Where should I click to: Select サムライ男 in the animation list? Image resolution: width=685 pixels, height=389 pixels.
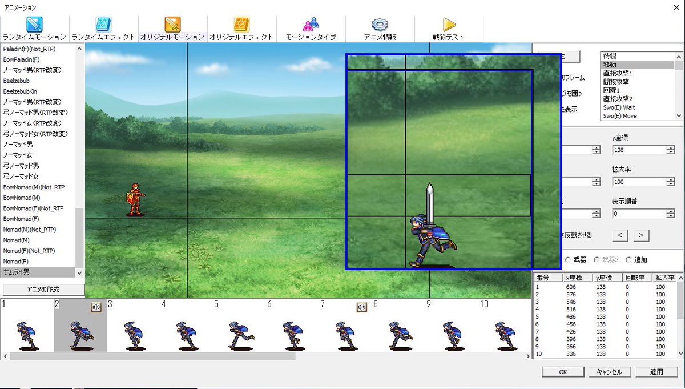[x=38, y=272]
